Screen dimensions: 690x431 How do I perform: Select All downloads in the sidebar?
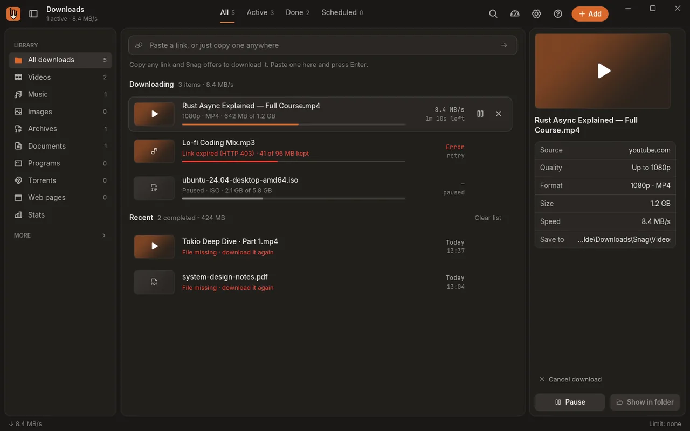click(x=60, y=60)
